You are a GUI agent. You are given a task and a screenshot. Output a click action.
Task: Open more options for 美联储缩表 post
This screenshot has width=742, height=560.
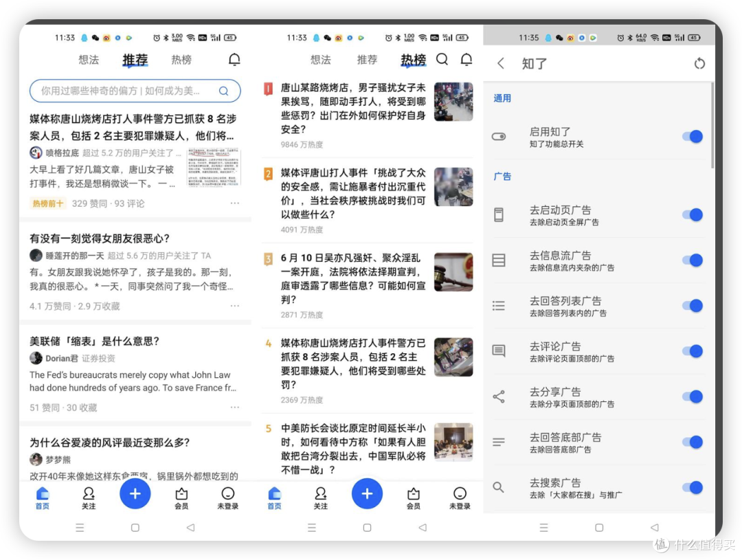(x=235, y=407)
